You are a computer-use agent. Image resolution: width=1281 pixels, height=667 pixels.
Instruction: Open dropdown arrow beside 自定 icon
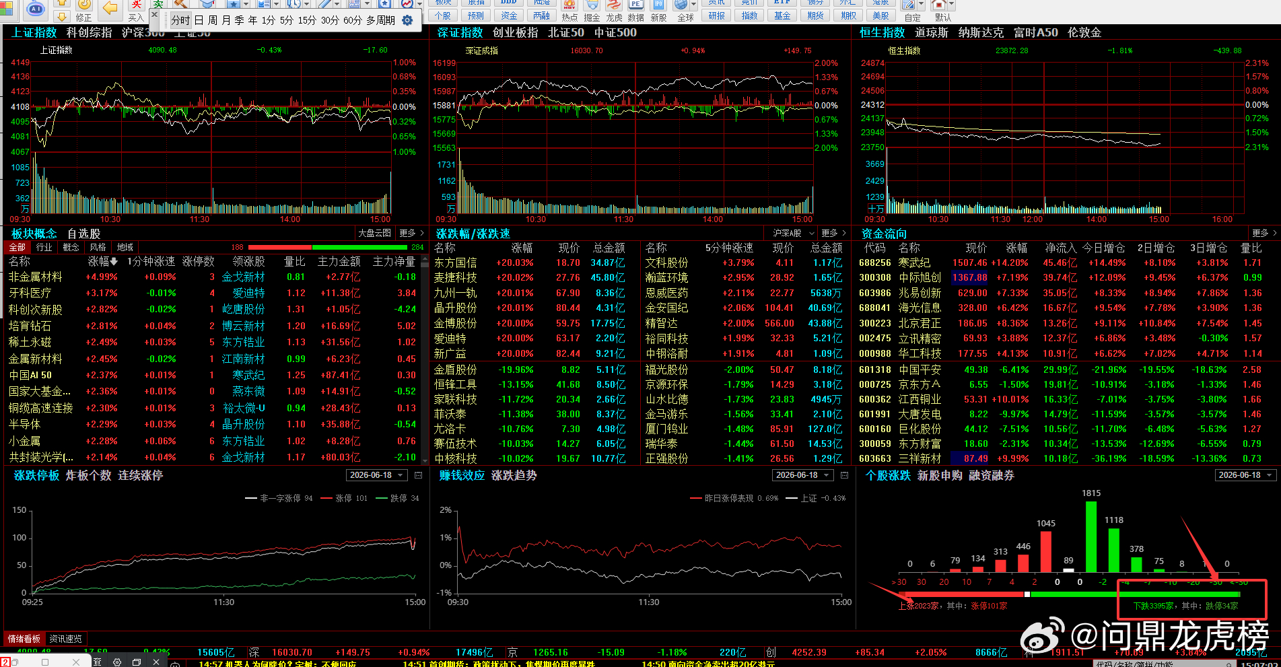[920, 5]
